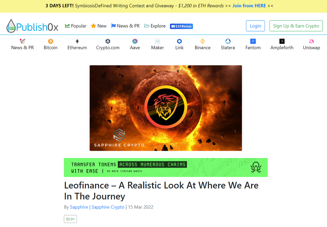Click the Crypto.com icon
This screenshot has width=327, height=227.
[x=108, y=41]
